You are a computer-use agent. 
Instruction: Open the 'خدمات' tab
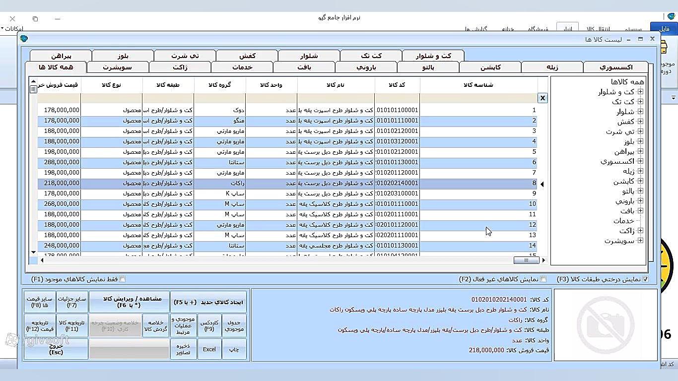pos(242,67)
